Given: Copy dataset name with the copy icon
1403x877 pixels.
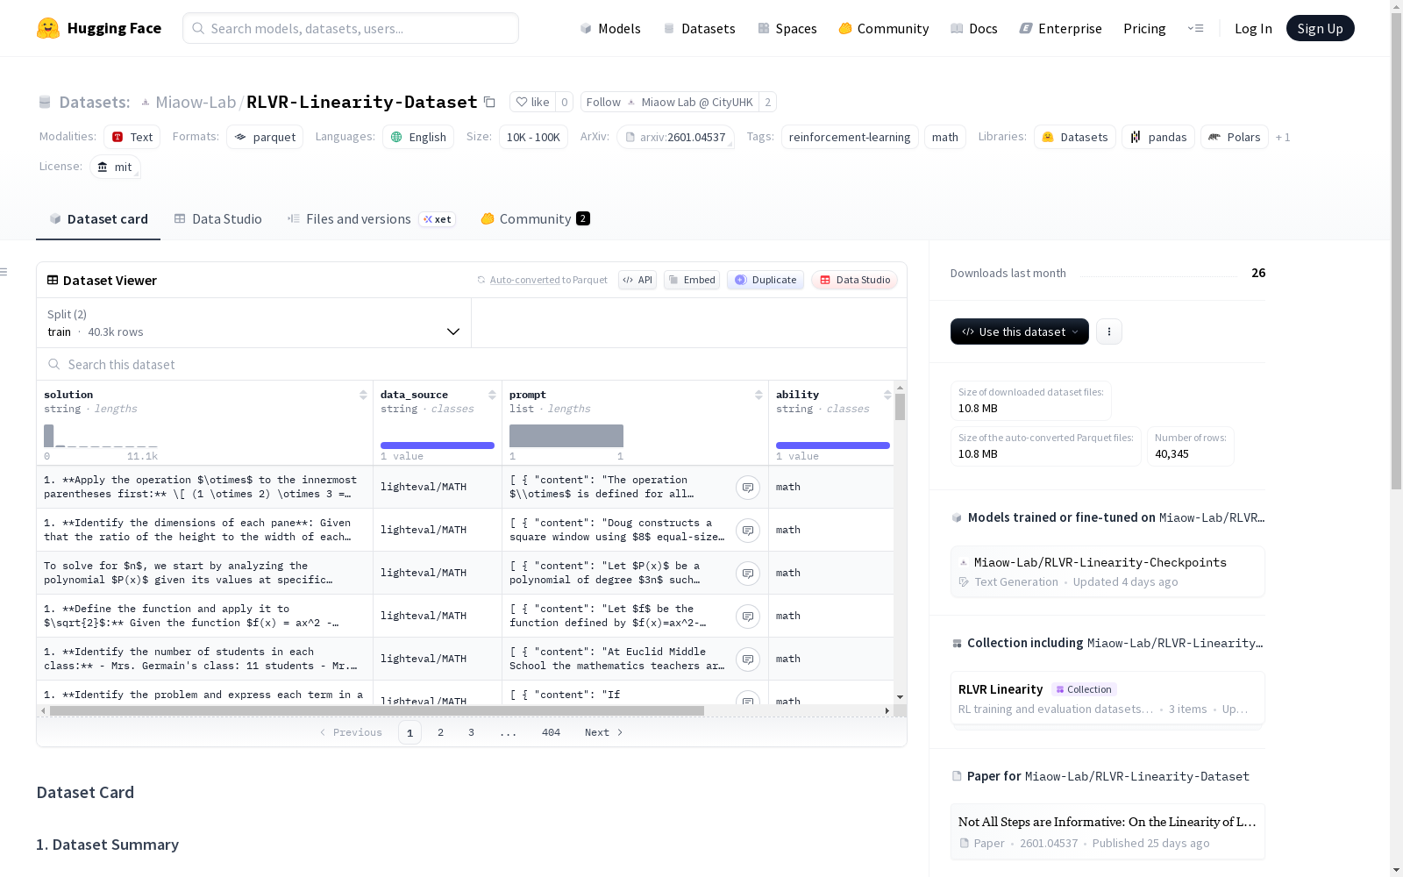Looking at the screenshot, I should (x=490, y=103).
